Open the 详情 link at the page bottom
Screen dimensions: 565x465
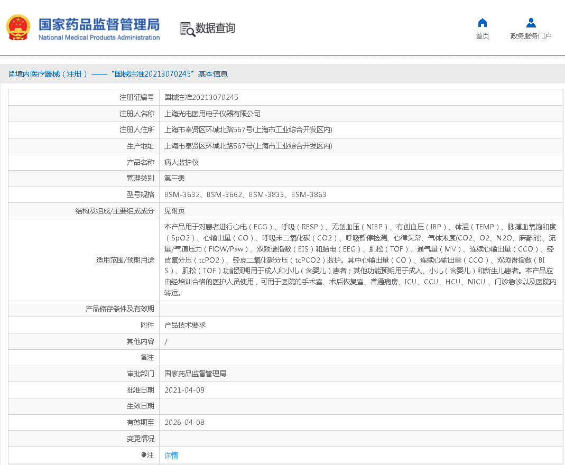(171, 455)
